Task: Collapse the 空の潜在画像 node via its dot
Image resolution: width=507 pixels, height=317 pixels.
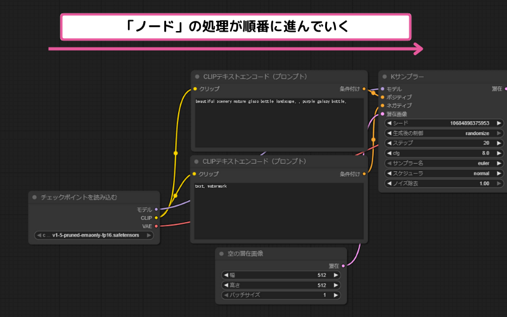Action: coord(221,254)
